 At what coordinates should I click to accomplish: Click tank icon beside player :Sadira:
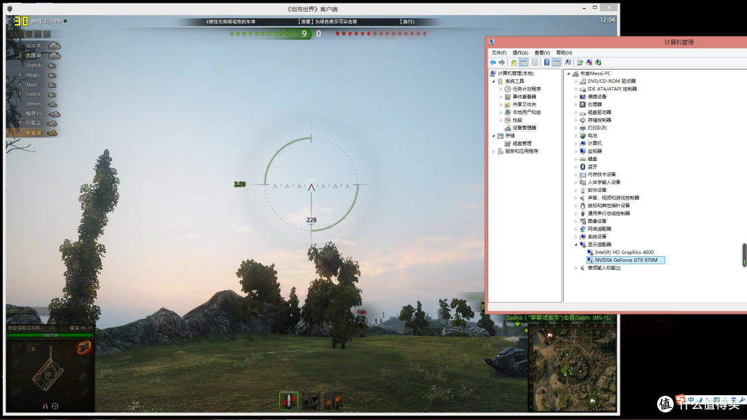click(52, 94)
